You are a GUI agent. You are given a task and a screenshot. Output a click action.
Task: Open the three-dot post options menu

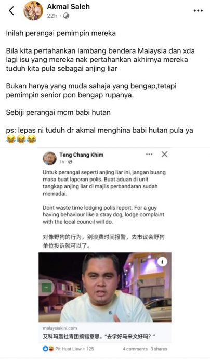pos(198,11)
